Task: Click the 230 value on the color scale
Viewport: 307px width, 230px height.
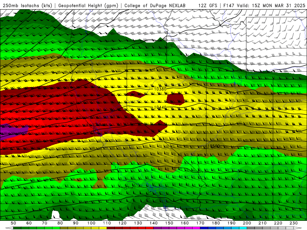Action: tap(294, 223)
